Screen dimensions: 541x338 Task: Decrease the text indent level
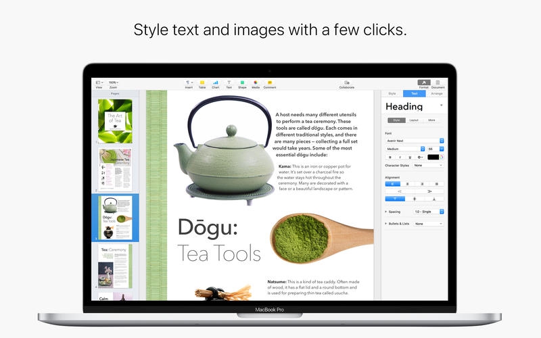click(x=400, y=191)
